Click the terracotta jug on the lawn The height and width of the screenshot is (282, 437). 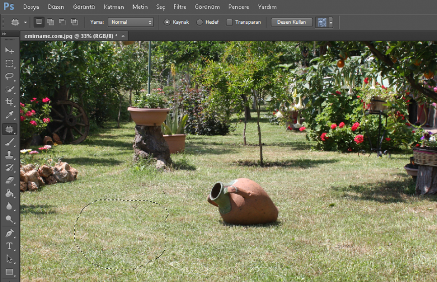pyautogui.click(x=243, y=201)
